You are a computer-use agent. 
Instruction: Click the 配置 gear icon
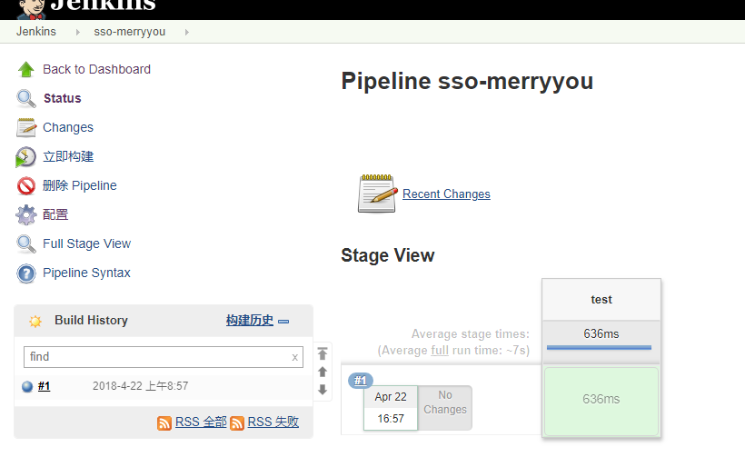tap(26, 214)
